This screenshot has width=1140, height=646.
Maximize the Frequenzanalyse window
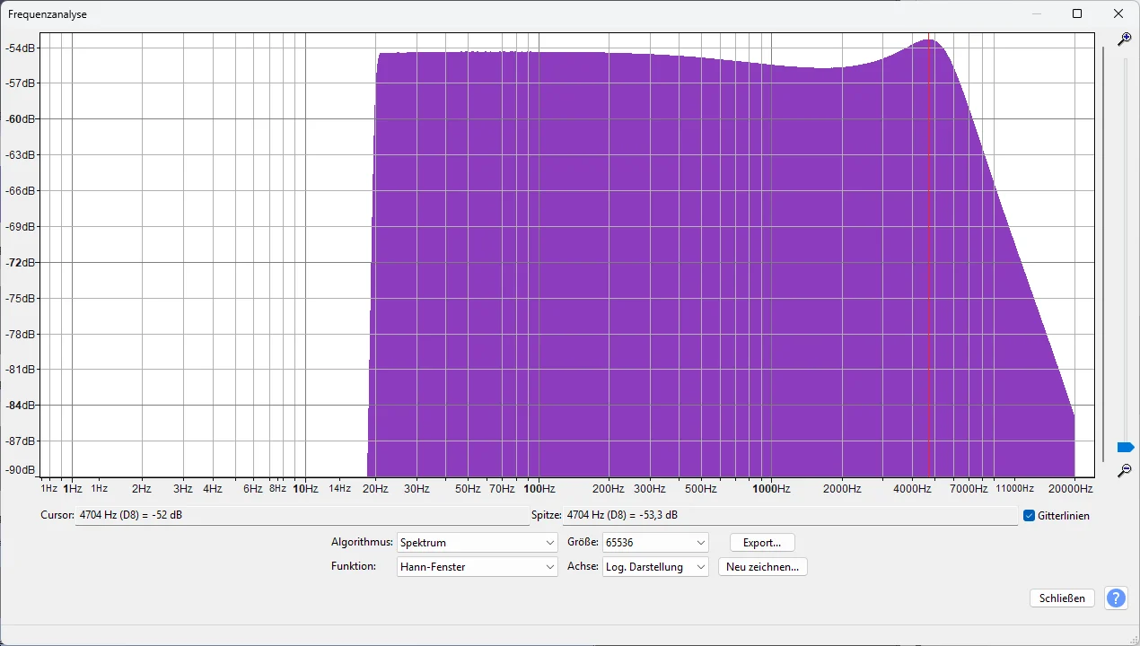tap(1077, 13)
